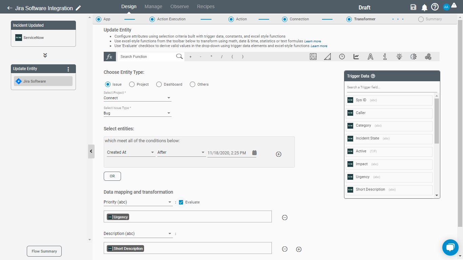Viewport: 463px width, 260px height.
Task: Open Flow Summary
Action: (44, 251)
